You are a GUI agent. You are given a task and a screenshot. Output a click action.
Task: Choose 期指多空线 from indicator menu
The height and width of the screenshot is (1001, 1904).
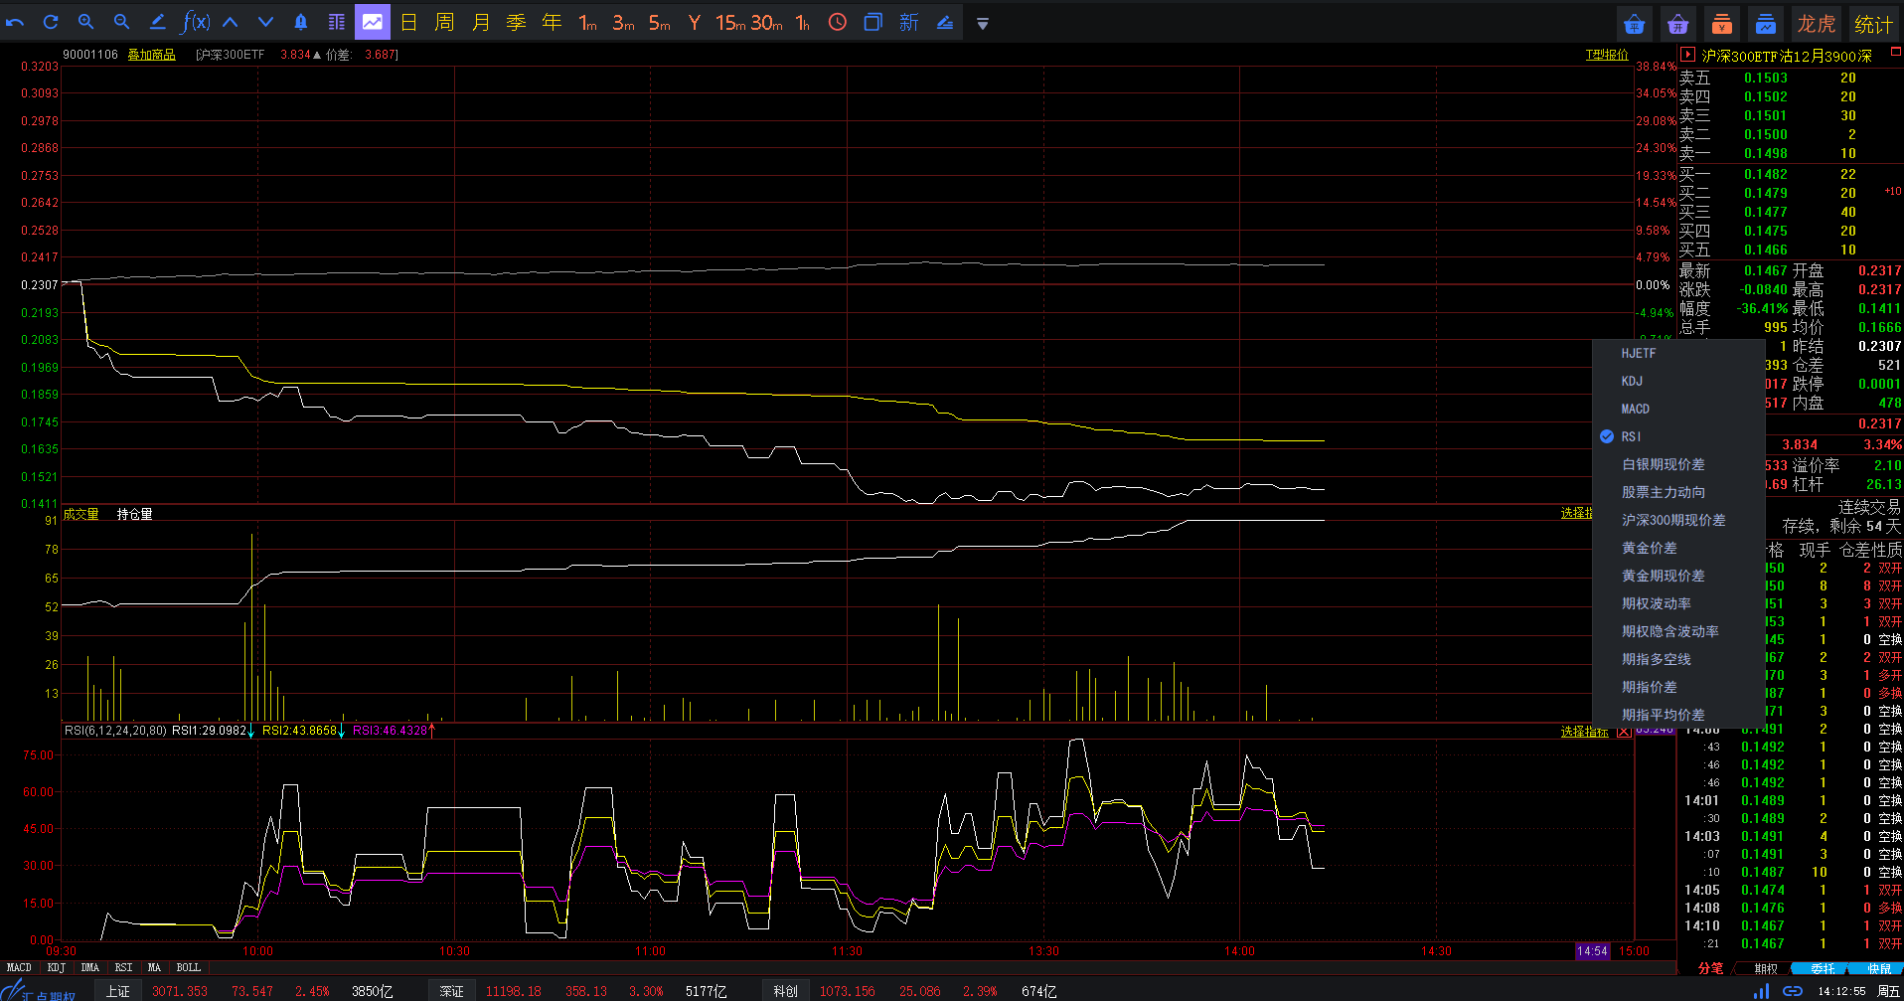click(1677, 659)
